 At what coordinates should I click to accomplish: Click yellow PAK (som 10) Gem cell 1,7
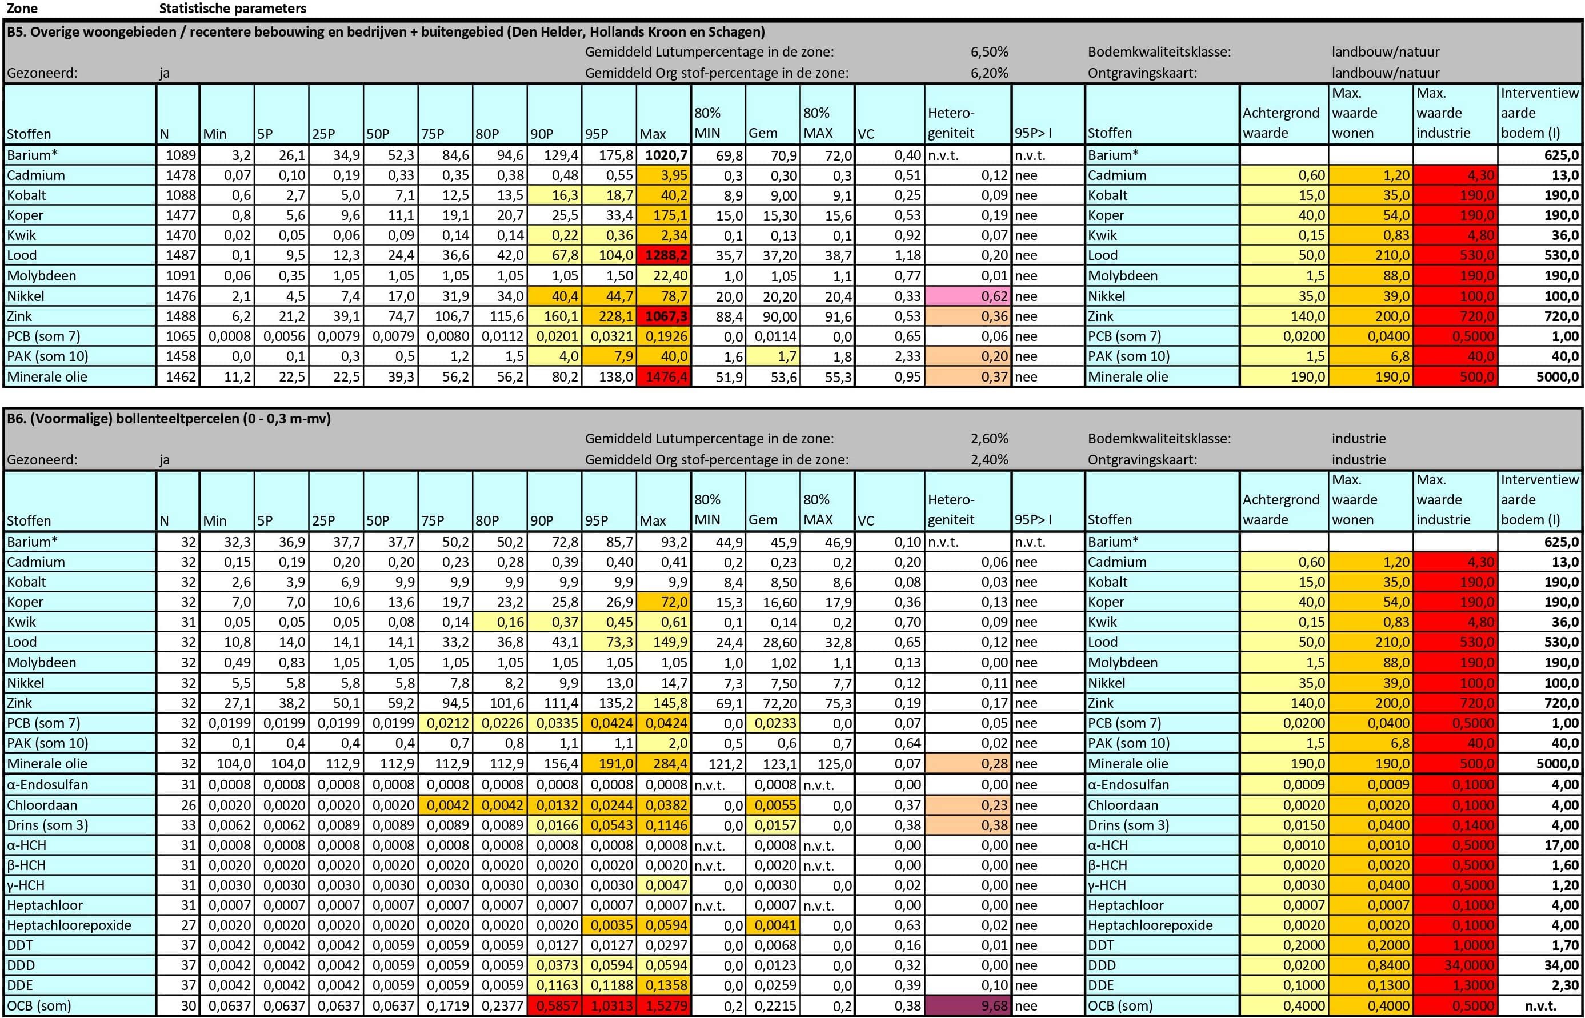[773, 356]
